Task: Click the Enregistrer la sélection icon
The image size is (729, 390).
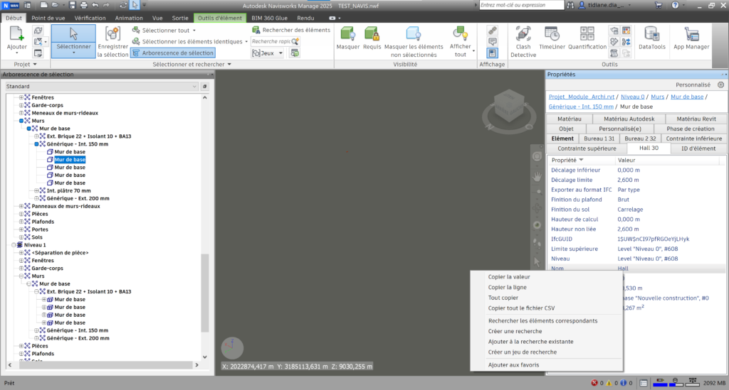Action: click(x=112, y=41)
